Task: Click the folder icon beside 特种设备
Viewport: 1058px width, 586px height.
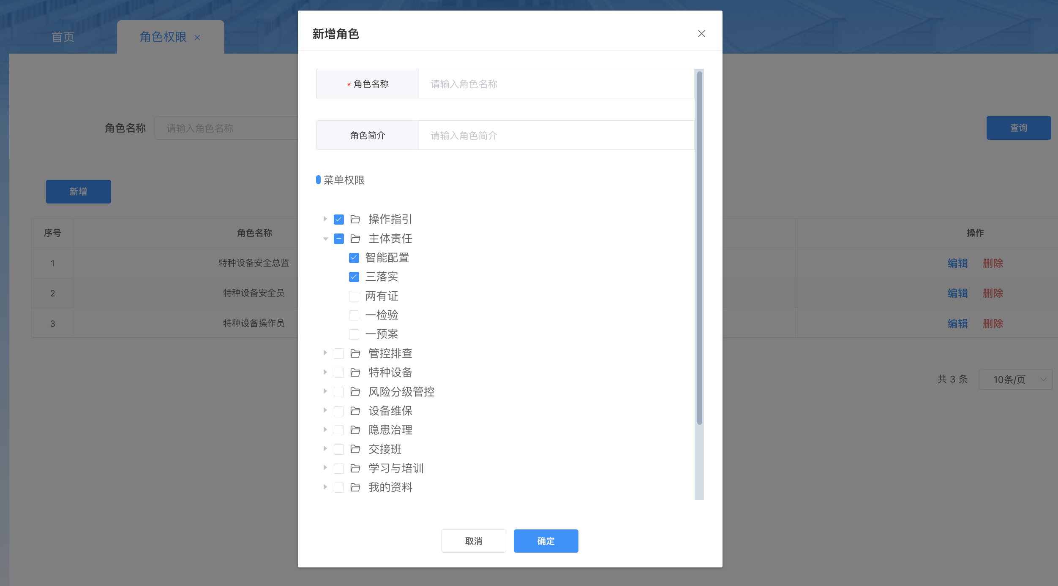Action: click(355, 372)
